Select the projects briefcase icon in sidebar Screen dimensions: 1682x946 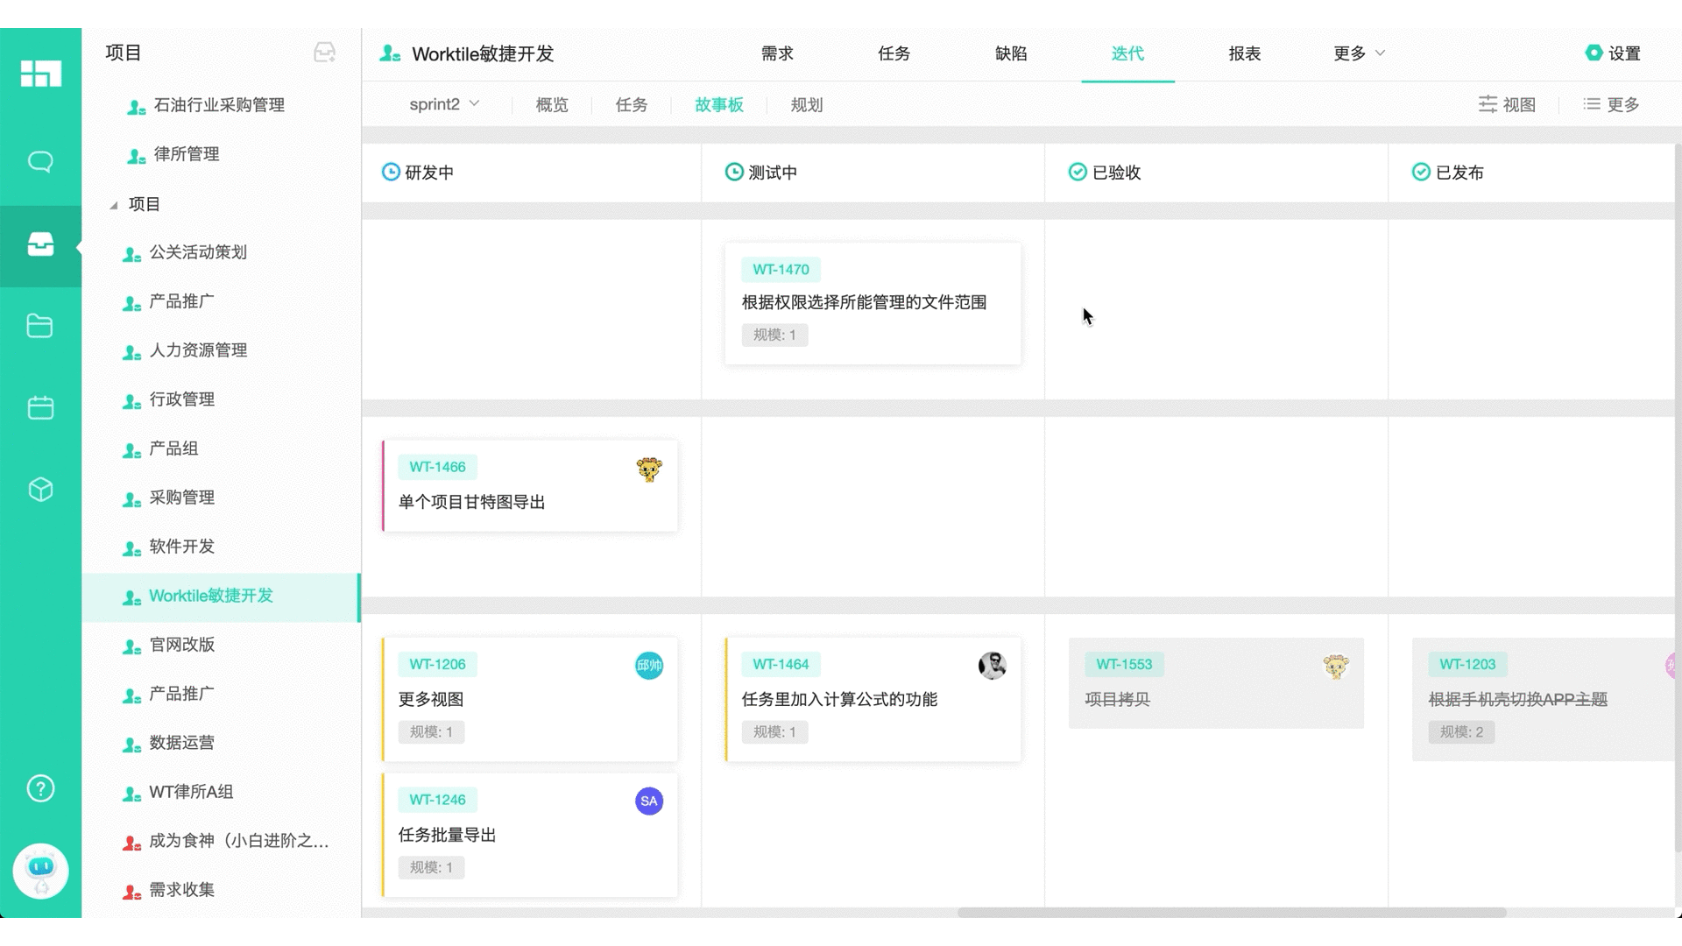40,246
